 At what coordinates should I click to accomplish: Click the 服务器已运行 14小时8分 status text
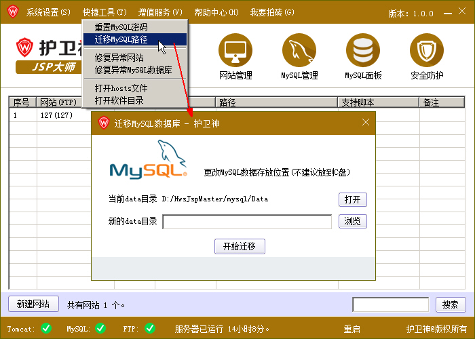tap(222, 329)
